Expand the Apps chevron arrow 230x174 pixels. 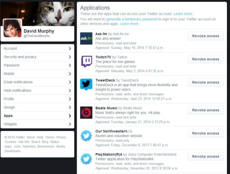70,116
